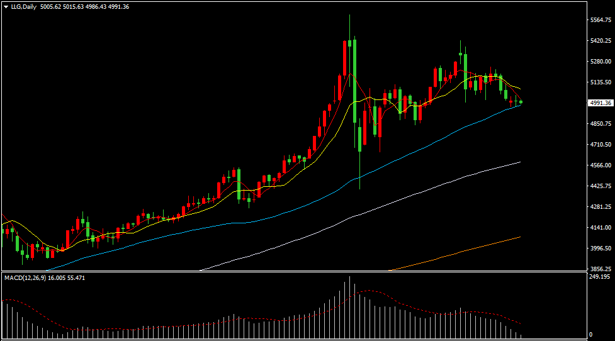The width and height of the screenshot is (615, 341).
Task: Click the zero level on MACD scale
Action: coord(590,335)
